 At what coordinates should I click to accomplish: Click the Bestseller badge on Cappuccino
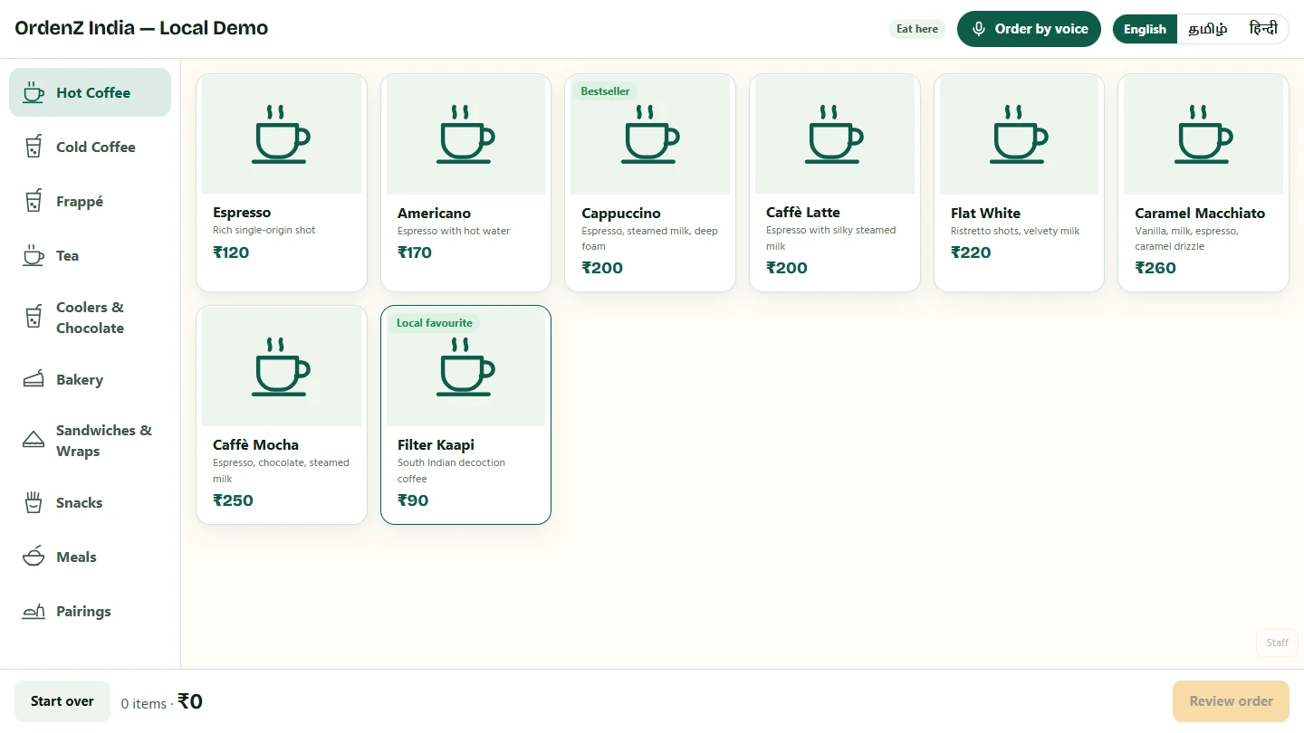(605, 91)
